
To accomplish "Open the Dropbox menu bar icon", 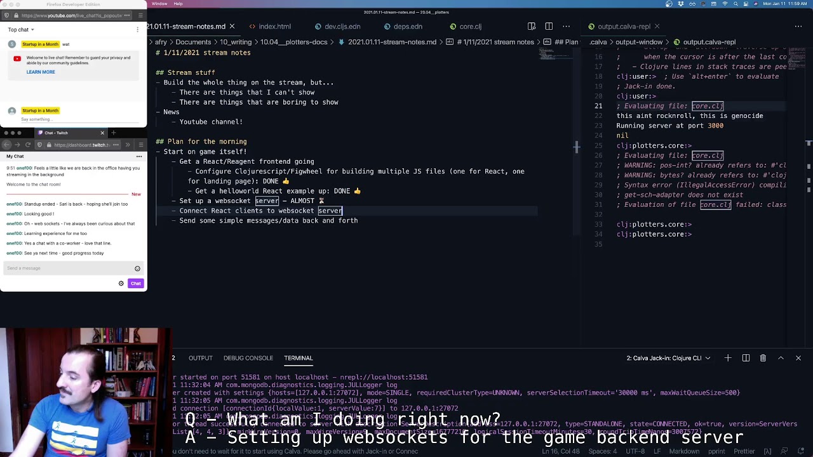I will [681, 4].
